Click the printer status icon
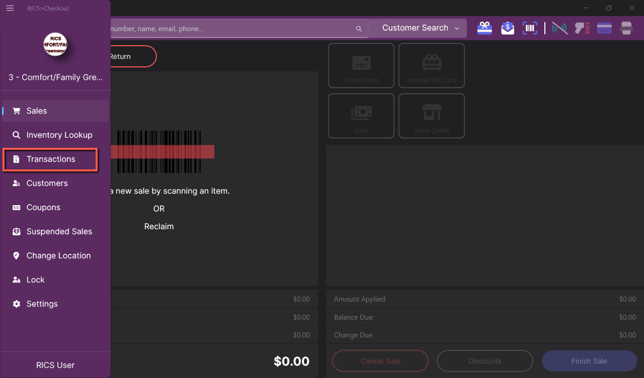This screenshot has width=644, height=378. [x=626, y=28]
